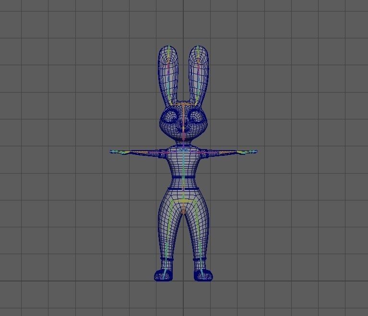Click the rabbit's eye on the viewer's left
Viewport: 368px width, 316px height.
click(x=171, y=116)
